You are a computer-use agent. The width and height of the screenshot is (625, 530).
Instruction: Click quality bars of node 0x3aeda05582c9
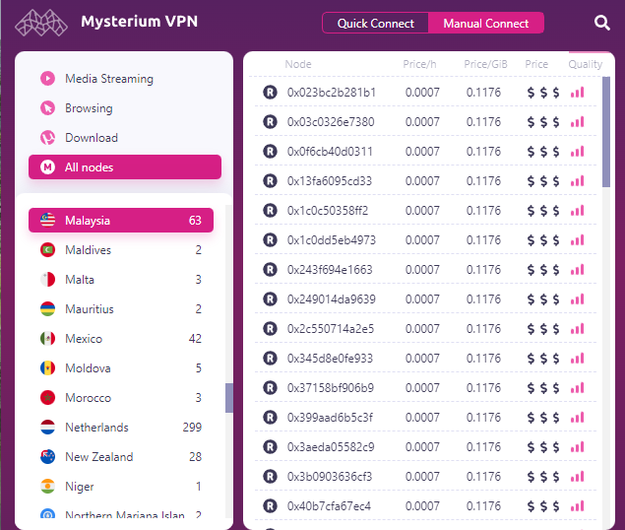tap(577, 446)
